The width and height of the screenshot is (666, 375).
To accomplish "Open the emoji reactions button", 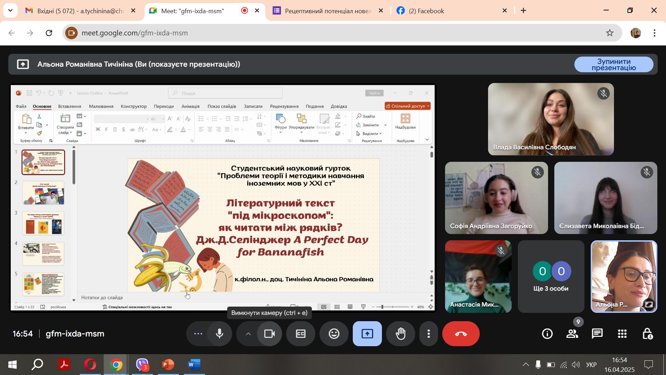I will 334,334.
